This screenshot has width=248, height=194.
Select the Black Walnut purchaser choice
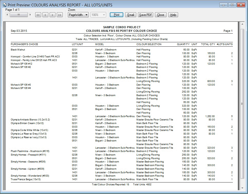(x=18, y=50)
